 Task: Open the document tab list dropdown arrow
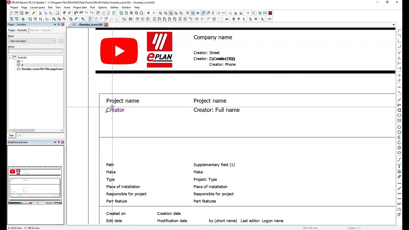point(393,25)
